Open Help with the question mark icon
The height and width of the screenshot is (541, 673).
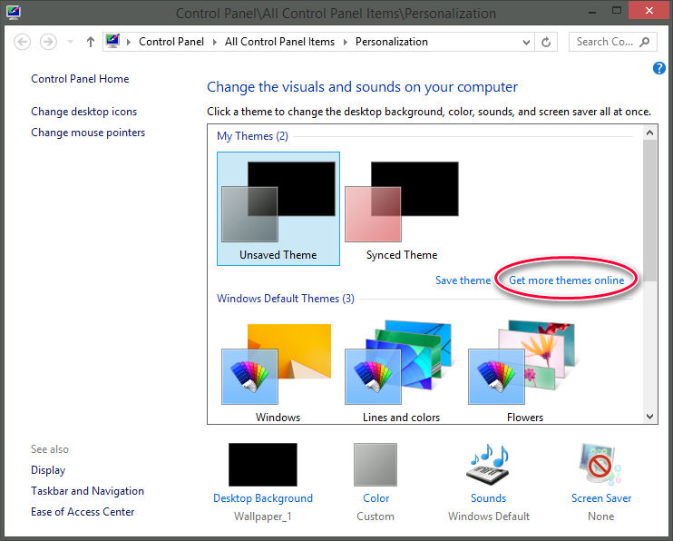(658, 68)
